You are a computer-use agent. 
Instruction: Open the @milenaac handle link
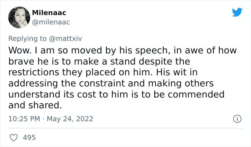[x=51, y=22]
